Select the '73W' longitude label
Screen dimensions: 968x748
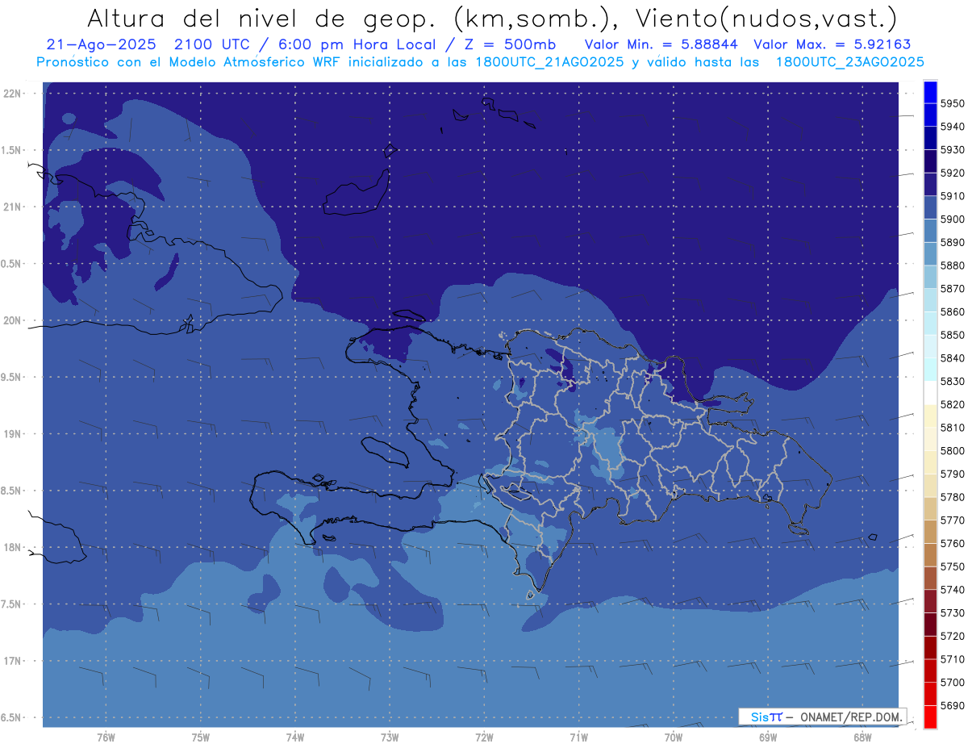[x=390, y=738]
